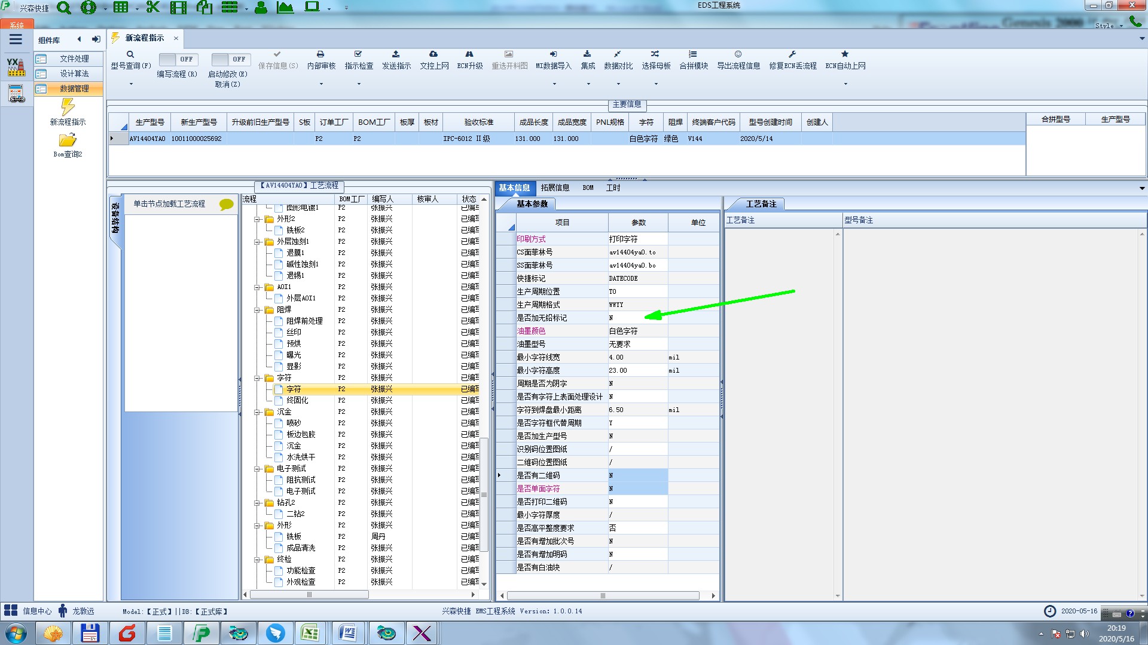
Task: Switch to the BOM tab
Action: (x=588, y=188)
